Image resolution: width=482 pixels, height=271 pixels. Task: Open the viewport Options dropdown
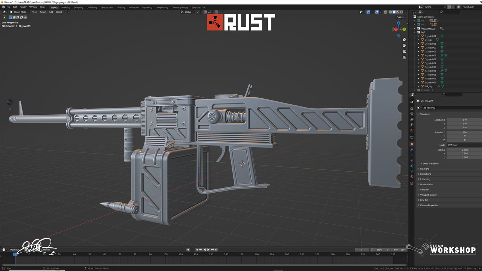pyautogui.click(x=401, y=17)
